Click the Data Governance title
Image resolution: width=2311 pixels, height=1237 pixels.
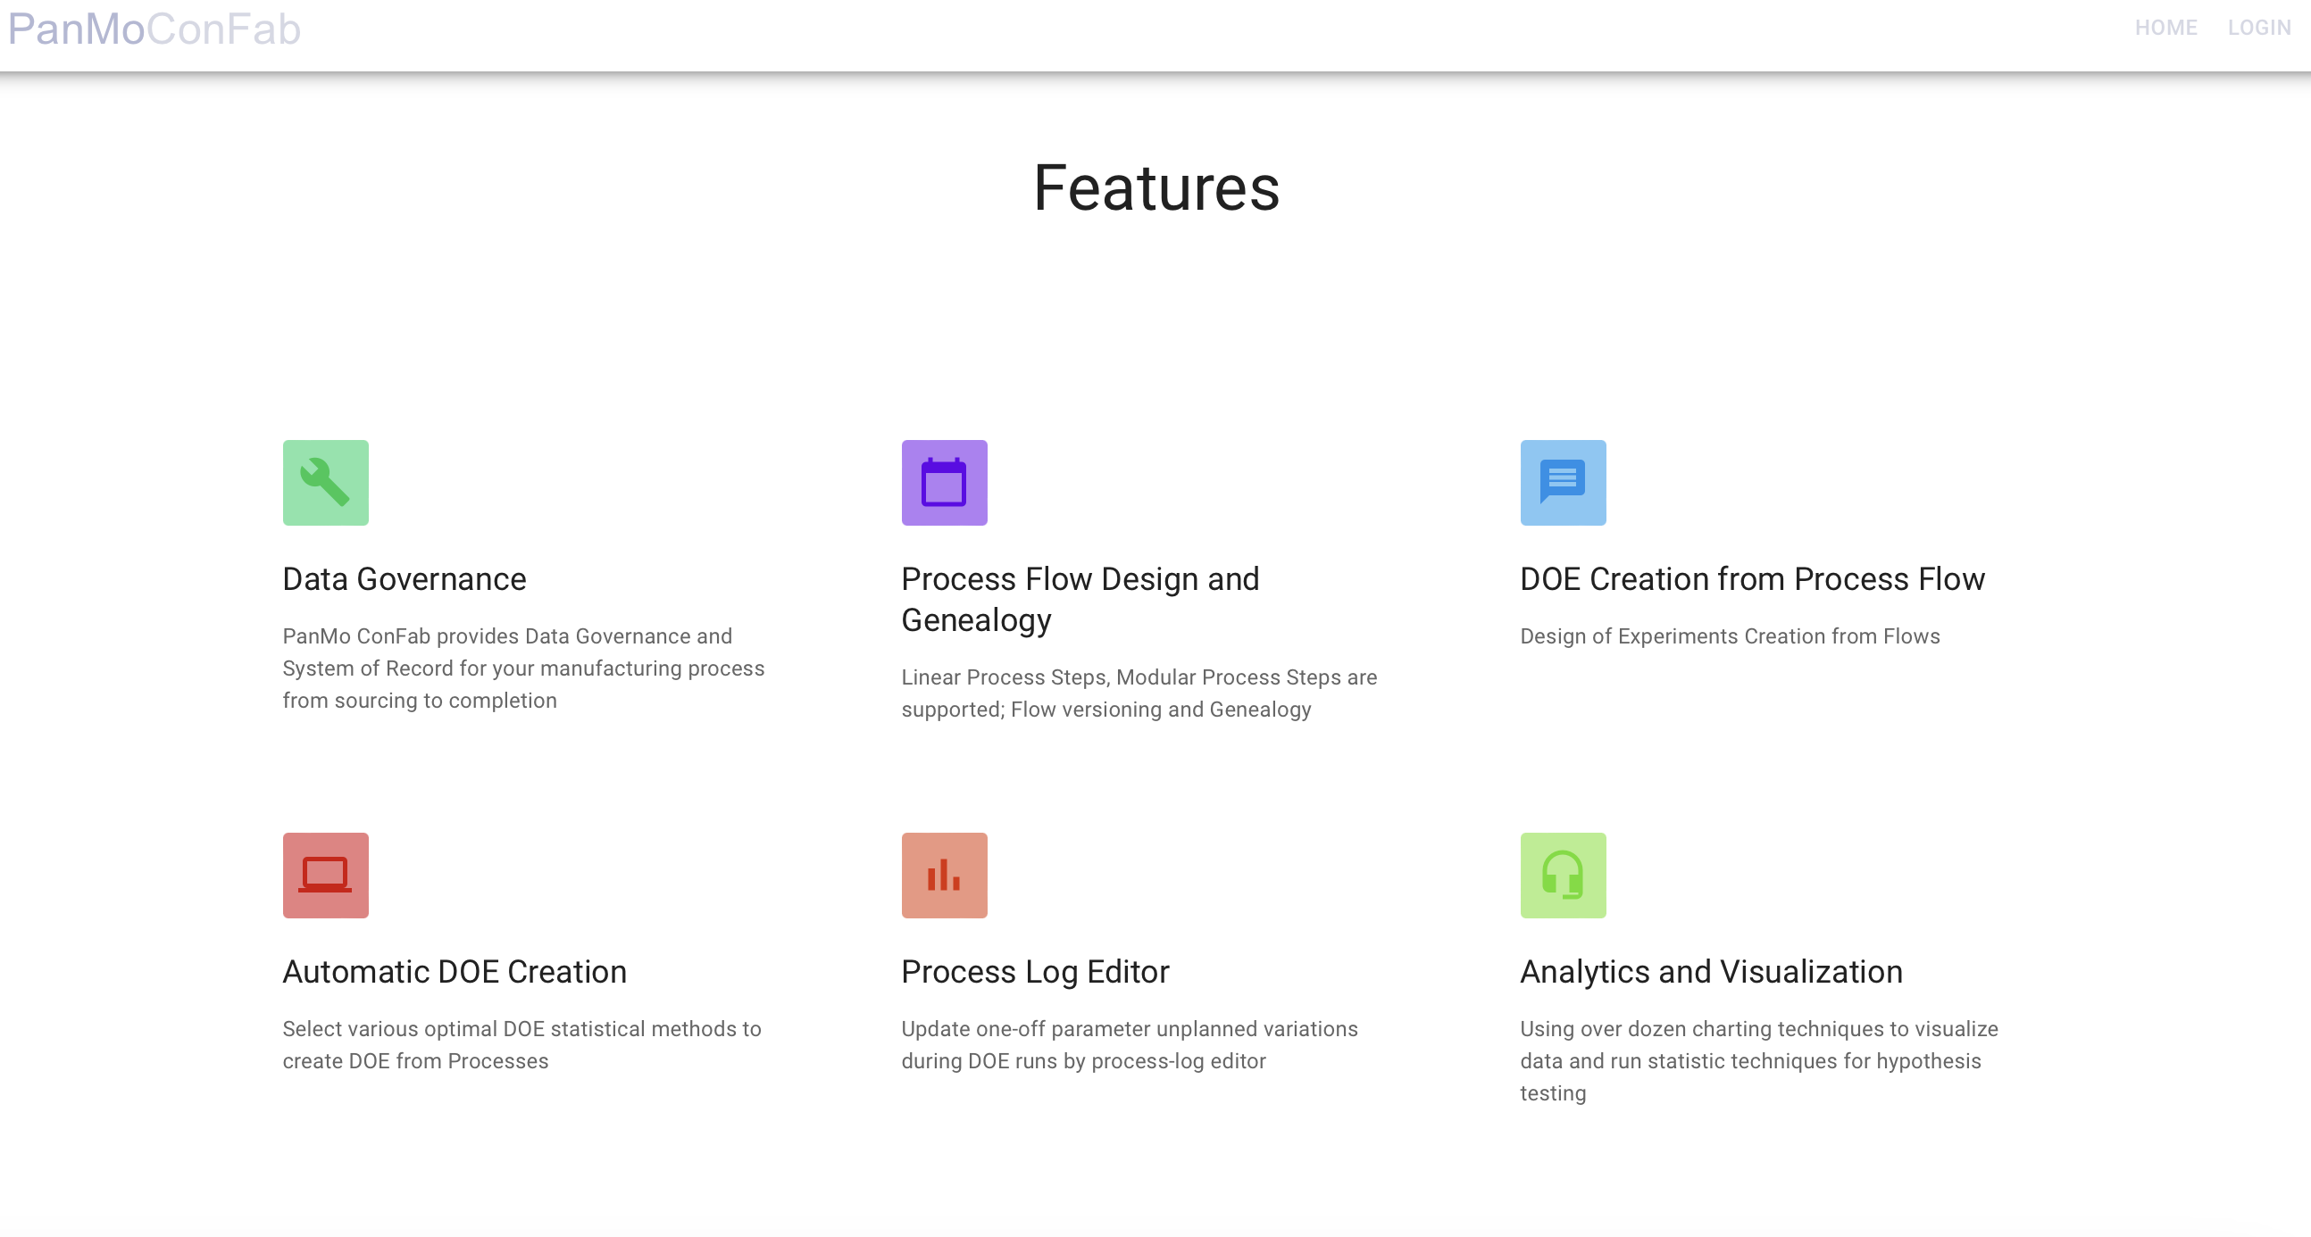405,579
